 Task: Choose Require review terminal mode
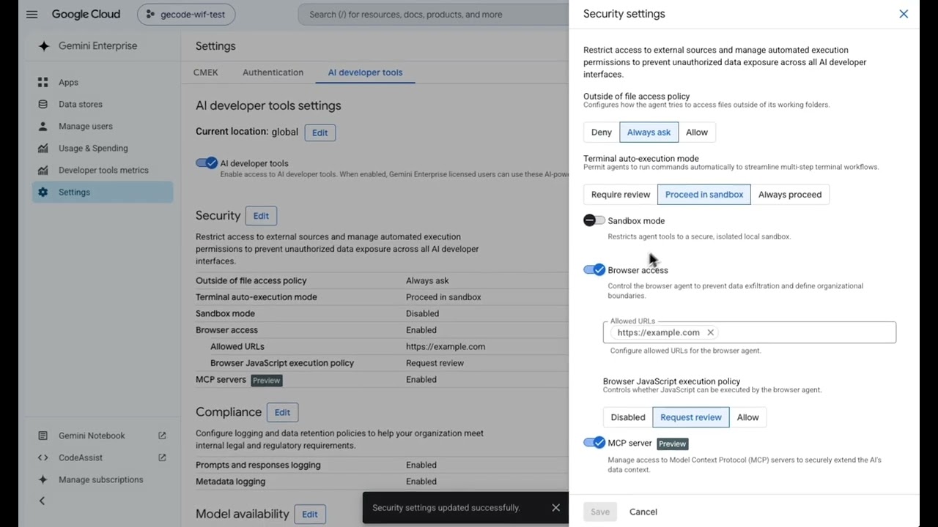point(621,195)
